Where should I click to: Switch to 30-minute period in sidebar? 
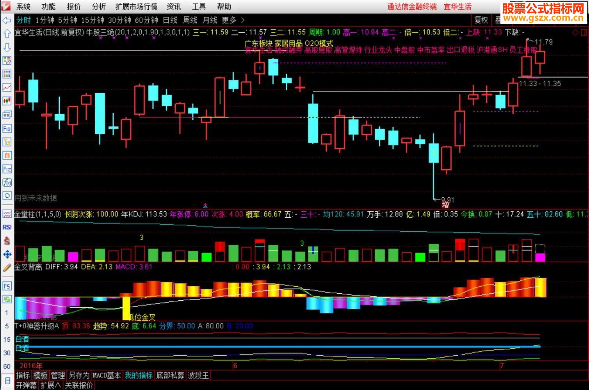(7, 353)
